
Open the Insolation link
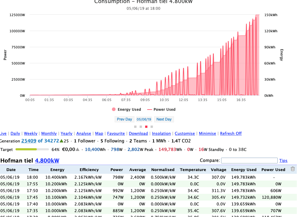tap(161, 133)
